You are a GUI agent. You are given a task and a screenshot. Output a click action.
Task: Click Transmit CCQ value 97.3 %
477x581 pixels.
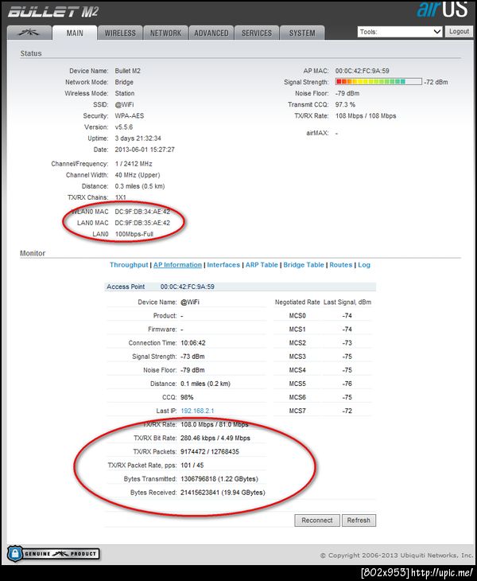click(345, 104)
